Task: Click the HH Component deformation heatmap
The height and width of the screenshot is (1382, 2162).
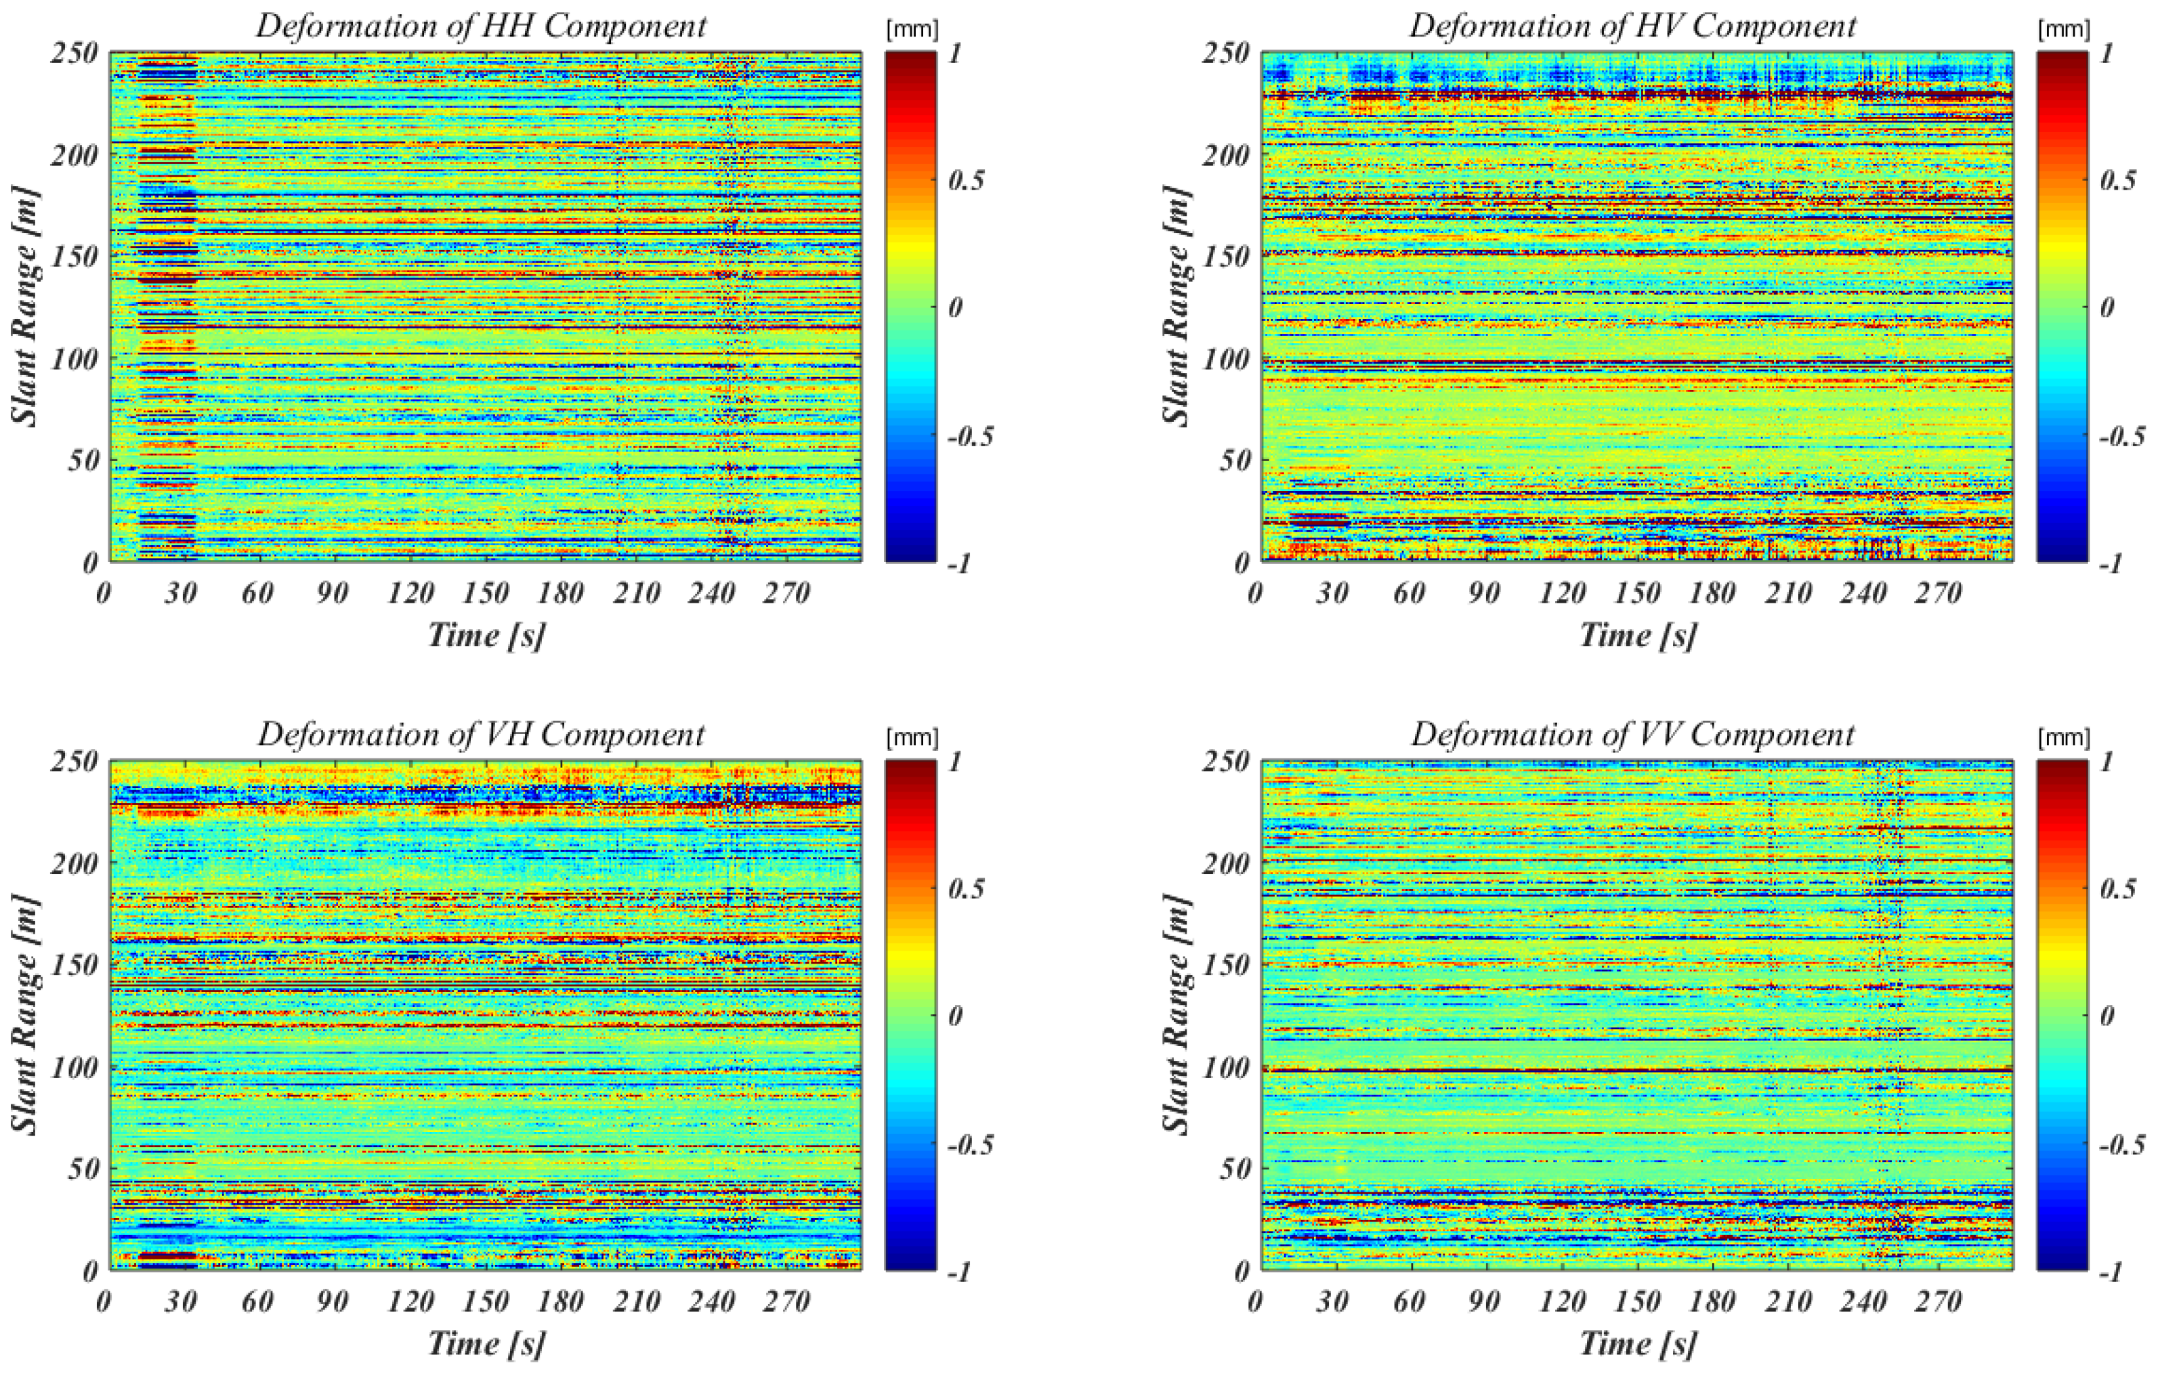Action: 485,307
